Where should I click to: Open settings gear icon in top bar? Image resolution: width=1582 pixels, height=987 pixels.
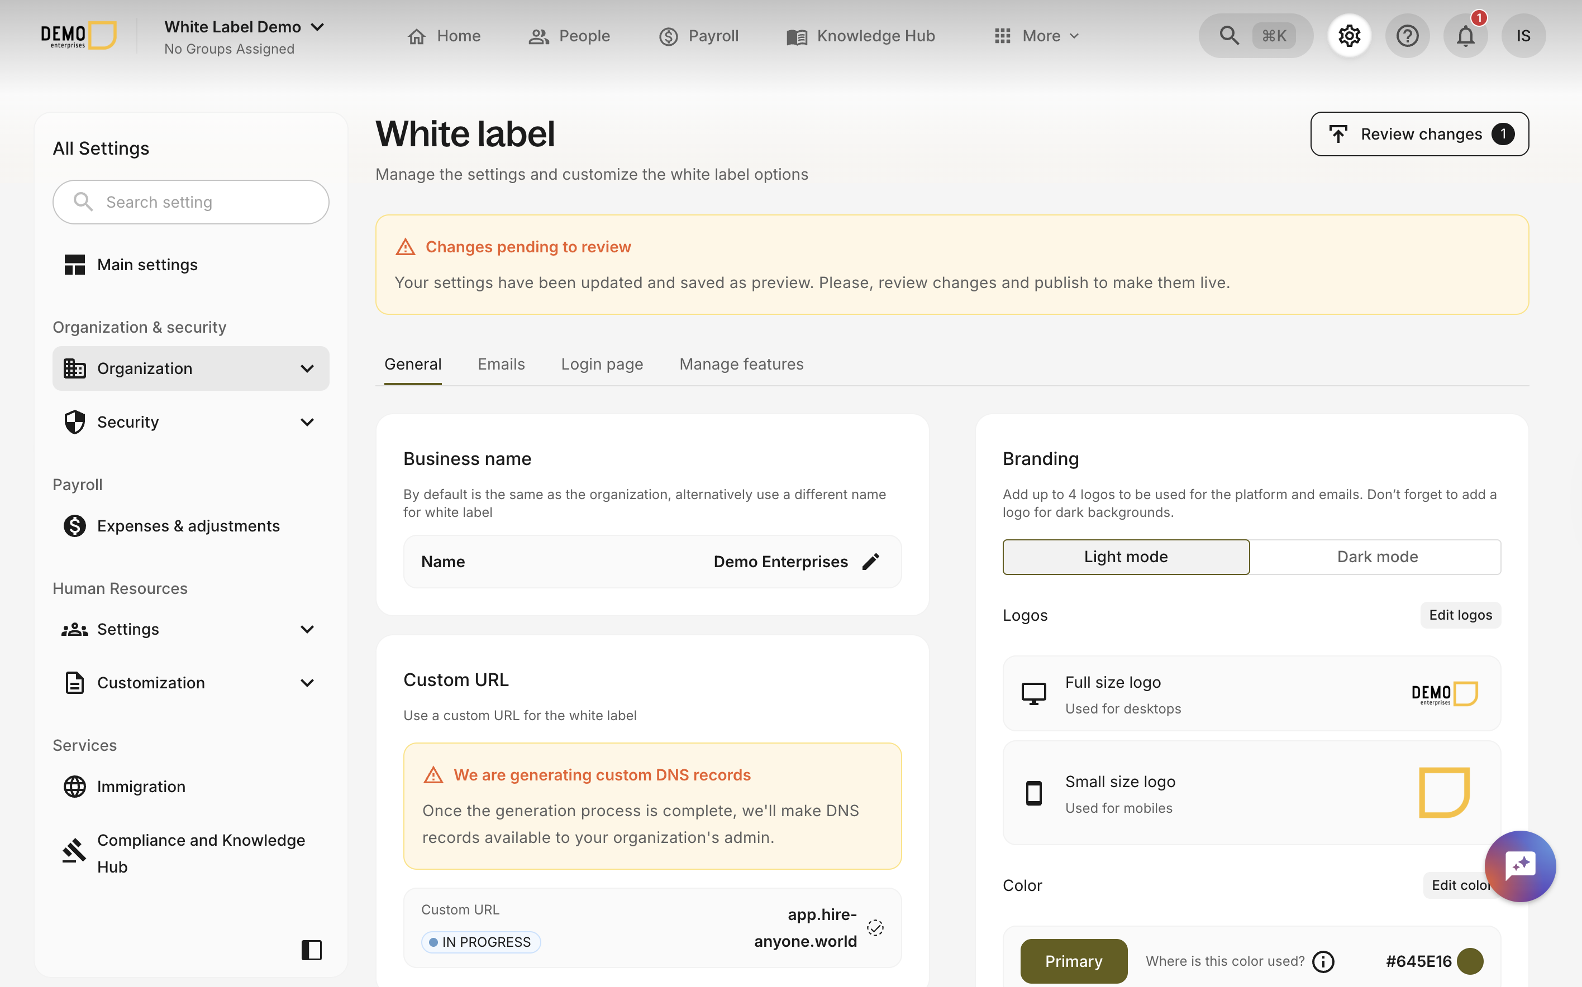pyautogui.click(x=1349, y=35)
